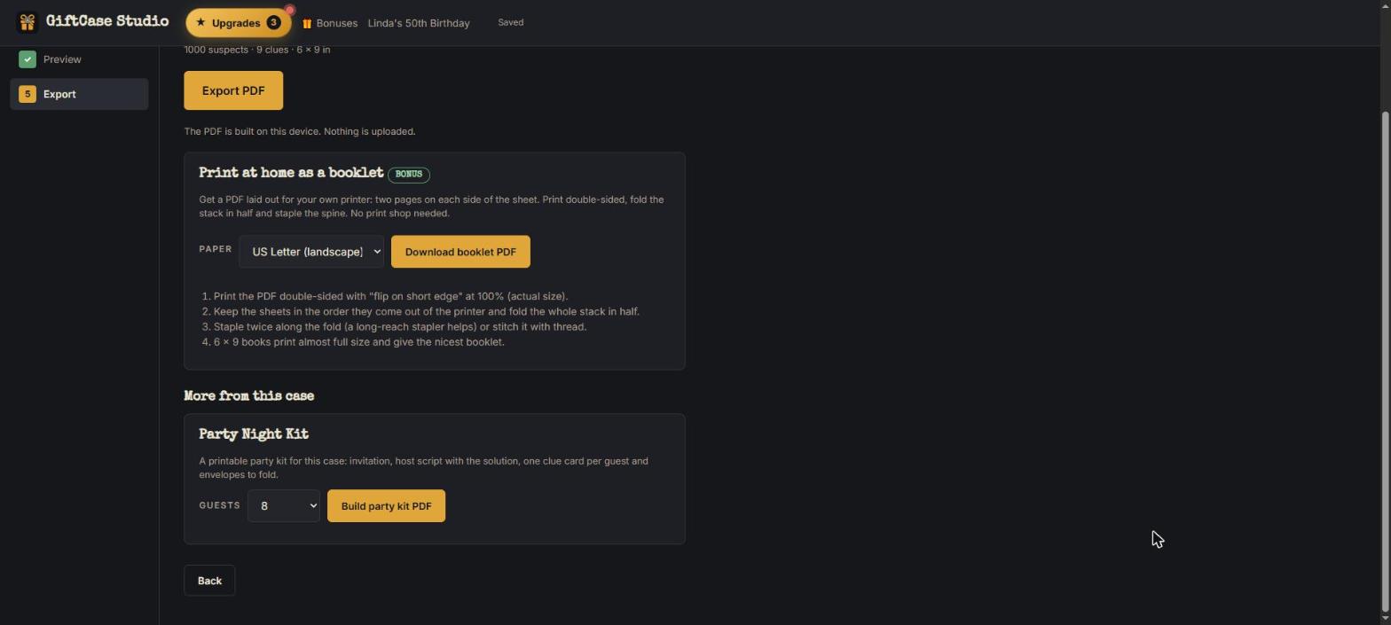Click the Upgrades count badge showing 3
Viewport: 1391px width, 625px height.
pos(273,23)
